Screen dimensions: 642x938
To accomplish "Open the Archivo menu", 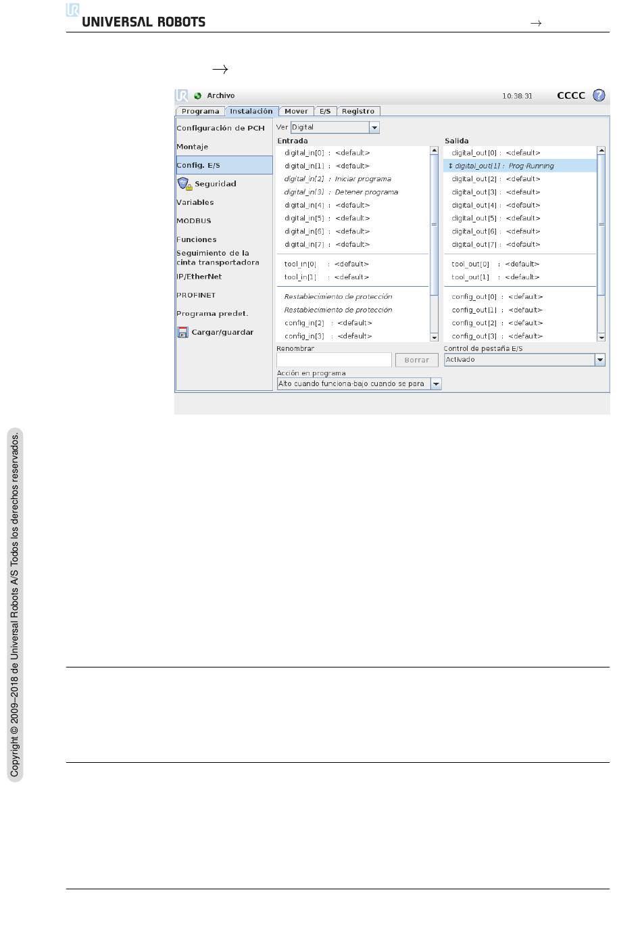I will click(221, 96).
